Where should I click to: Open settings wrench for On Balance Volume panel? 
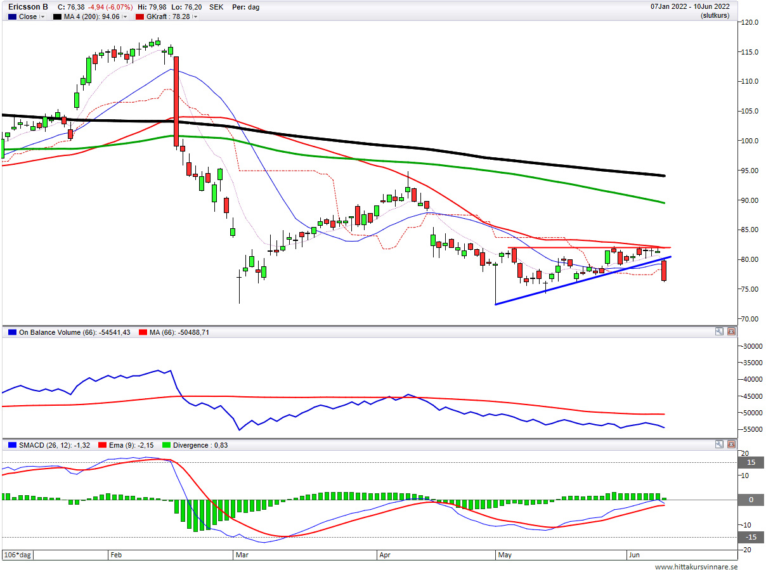[x=719, y=332]
